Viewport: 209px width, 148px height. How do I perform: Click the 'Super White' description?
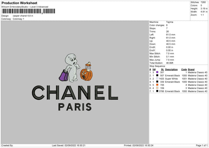pos(171,79)
